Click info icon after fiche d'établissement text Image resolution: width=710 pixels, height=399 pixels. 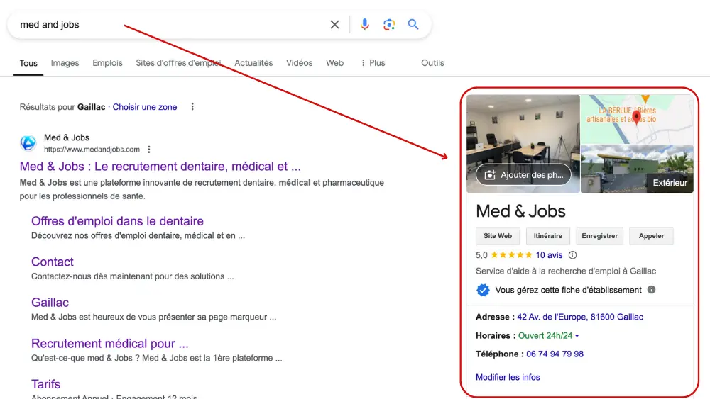(x=651, y=290)
